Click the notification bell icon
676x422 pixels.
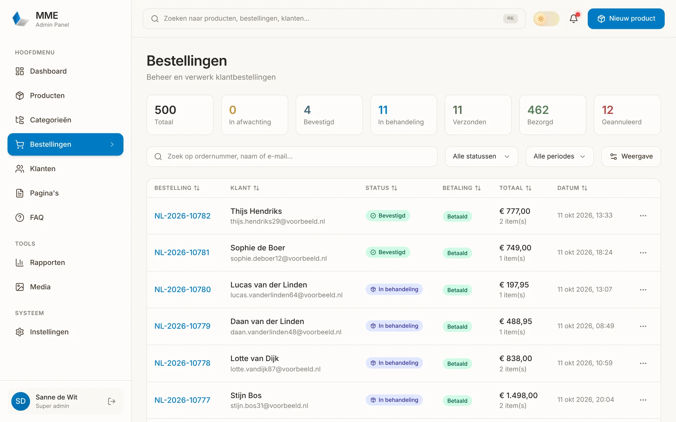coord(574,19)
